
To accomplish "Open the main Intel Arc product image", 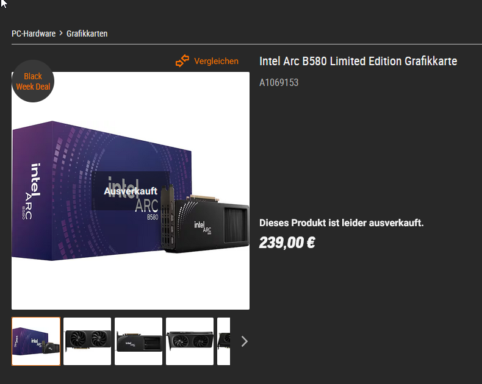I will pyautogui.click(x=131, y=191).
